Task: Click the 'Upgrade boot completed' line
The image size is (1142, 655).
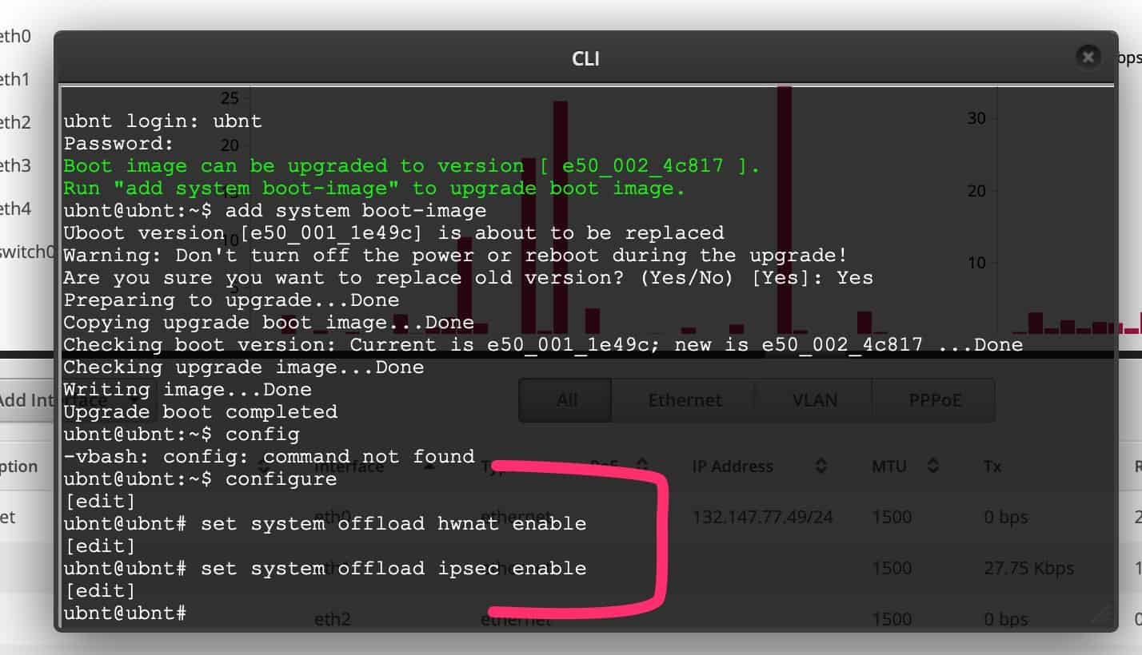Action: 200,412
